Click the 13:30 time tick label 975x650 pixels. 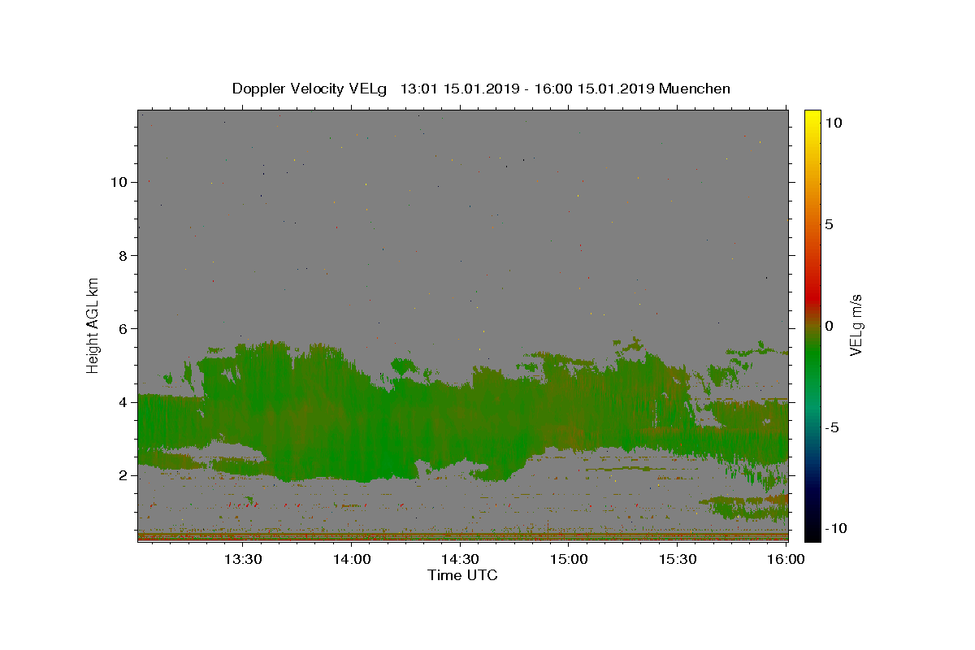243,559
